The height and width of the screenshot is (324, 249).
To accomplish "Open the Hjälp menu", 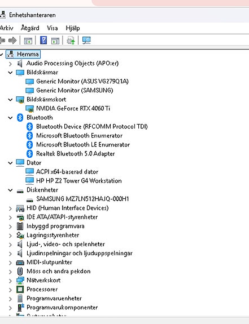I will (73, 28).
